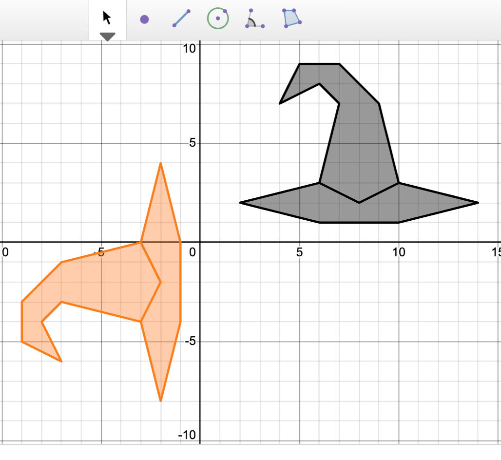Expand the Move tool dropdown triangle
Screen dimensions: 501x460
coord(107,37)
